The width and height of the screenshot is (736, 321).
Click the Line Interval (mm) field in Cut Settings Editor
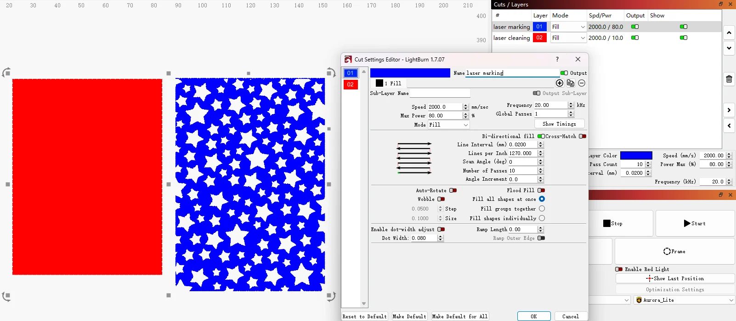(x=523, y=144)
